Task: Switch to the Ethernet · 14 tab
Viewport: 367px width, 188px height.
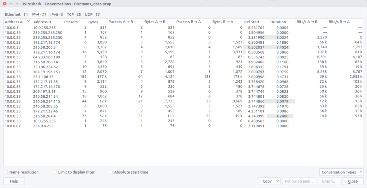Action: pyautogui.click(x=16, y=14)
